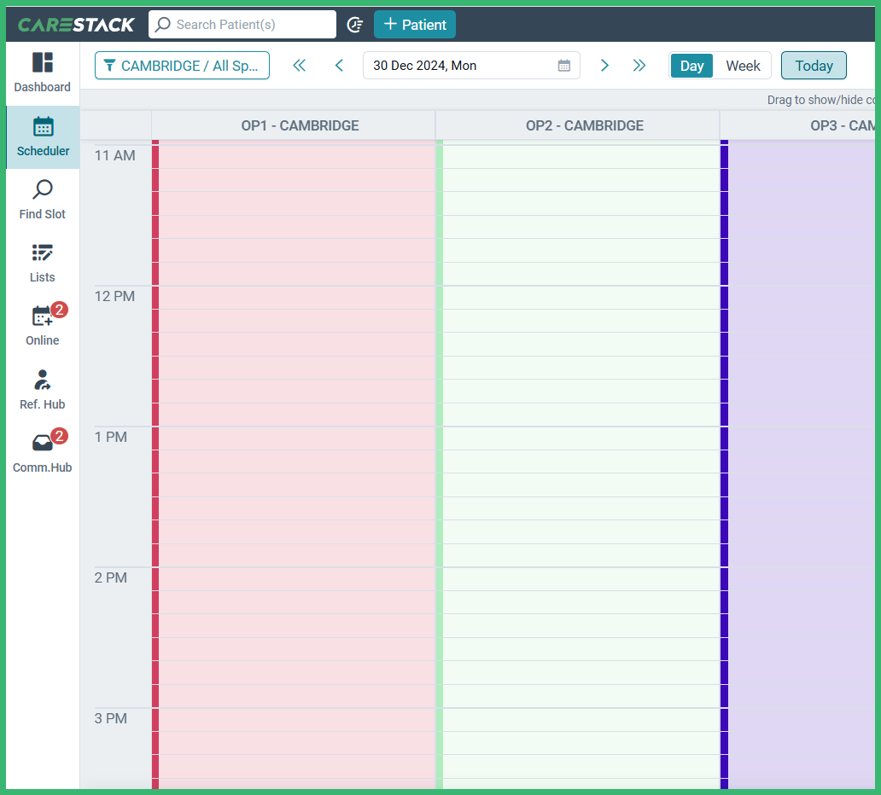Open the Find Slot search tool
881x795 pixels.
coord(42,200)
